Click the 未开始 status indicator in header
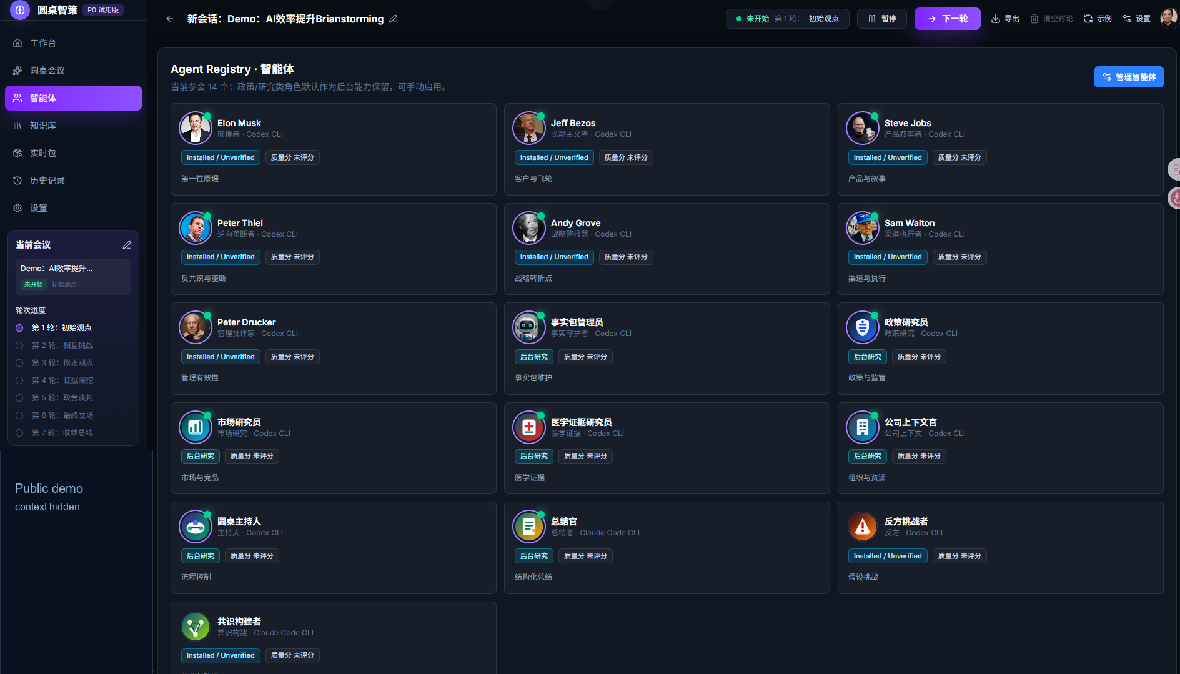This screenshot has width=1180, height=674. [752, 19]
